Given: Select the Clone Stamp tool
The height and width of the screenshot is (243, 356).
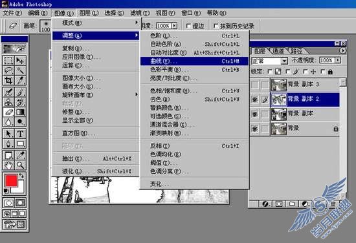Looking at the screenshot, I should [8, 102].
